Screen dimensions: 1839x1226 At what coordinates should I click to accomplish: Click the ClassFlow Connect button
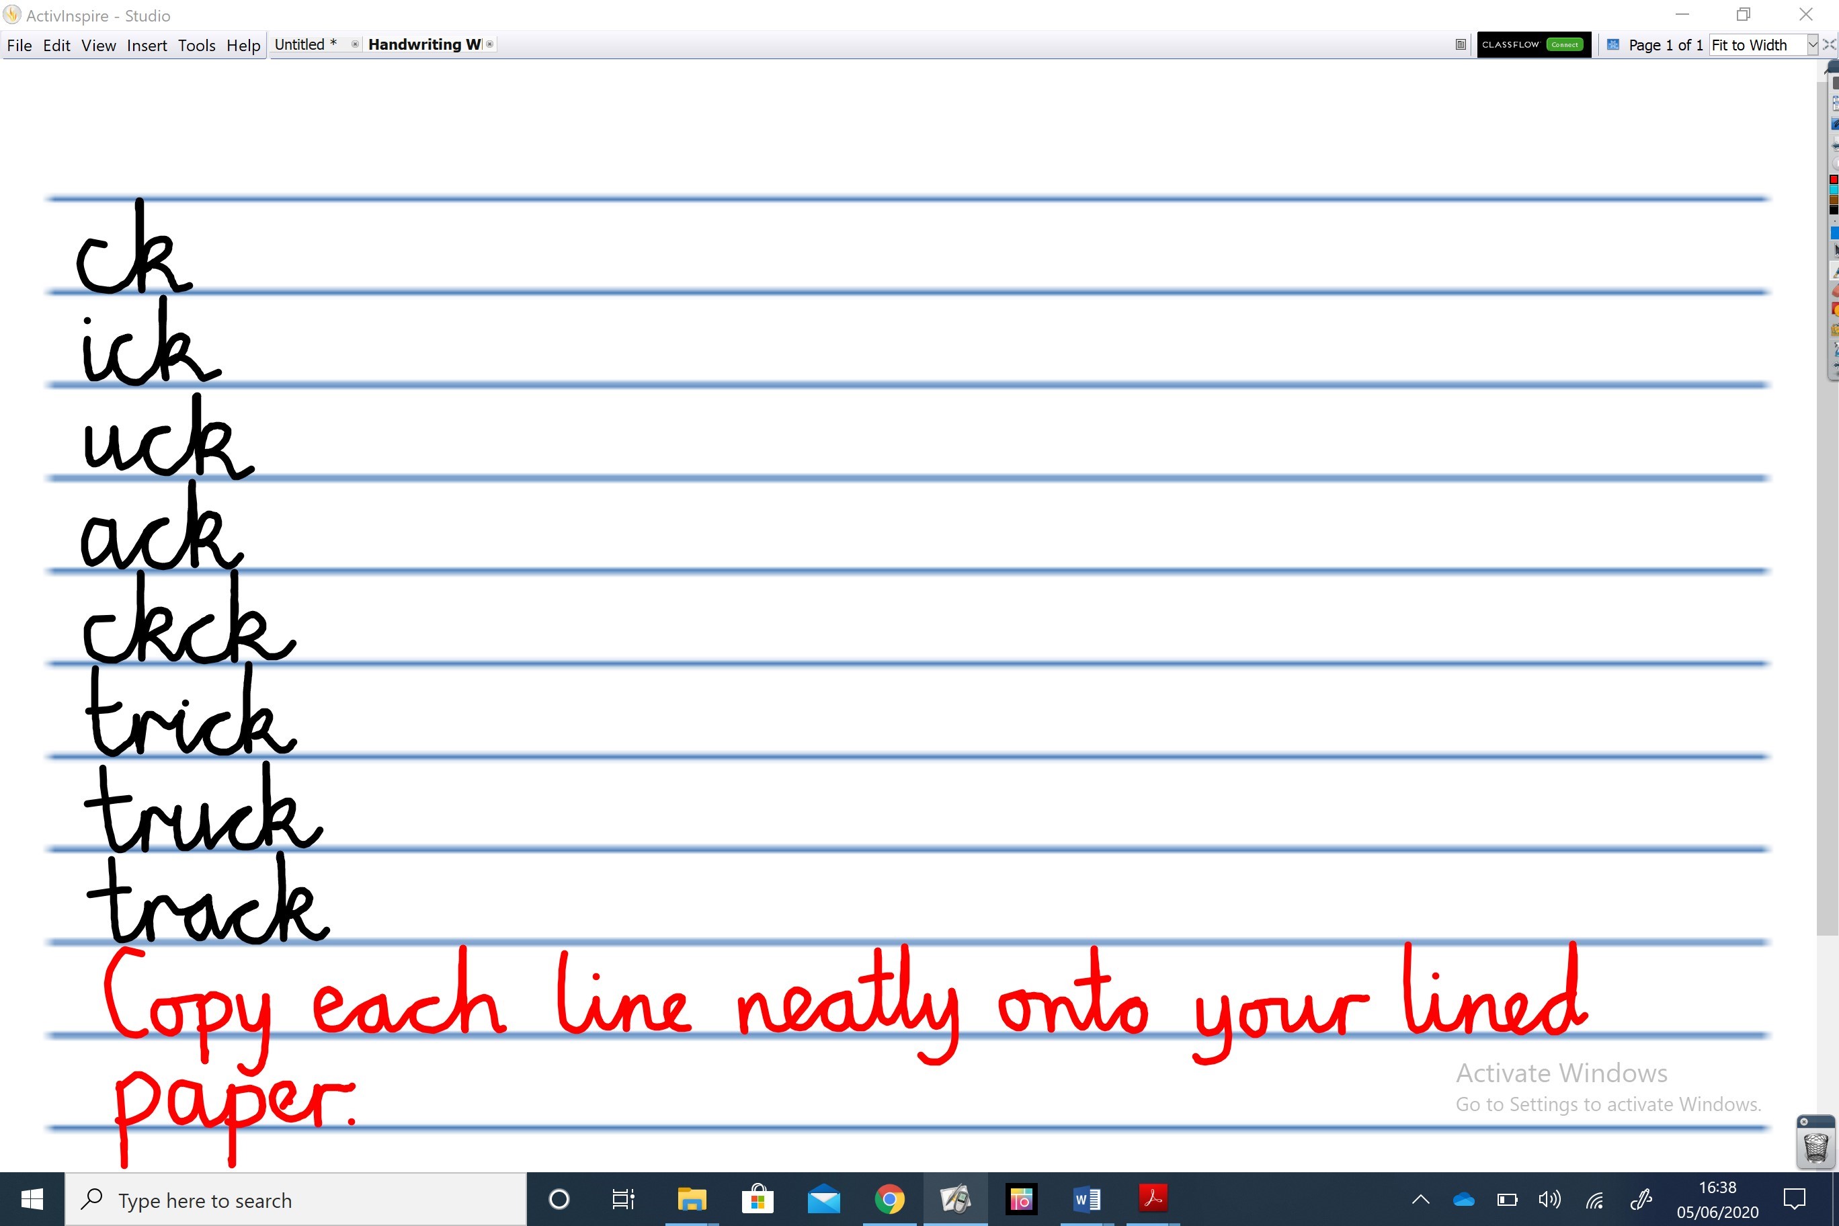pyautogui.click(x=1564, y=44)
